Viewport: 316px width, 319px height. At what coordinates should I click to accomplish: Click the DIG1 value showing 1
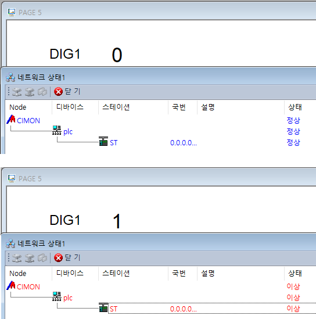117,221
